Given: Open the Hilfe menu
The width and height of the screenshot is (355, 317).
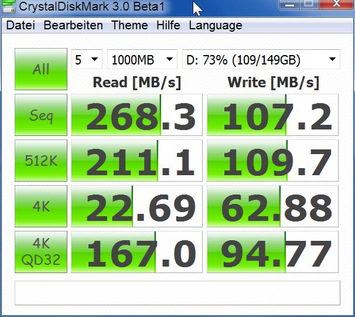Looking at the screenshot, I should coord(168,25).
